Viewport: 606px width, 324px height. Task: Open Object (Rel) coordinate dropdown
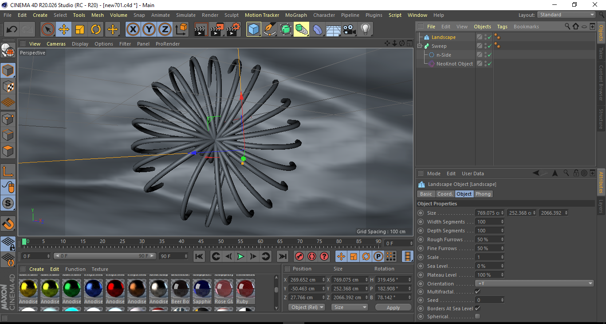point(307,307)
